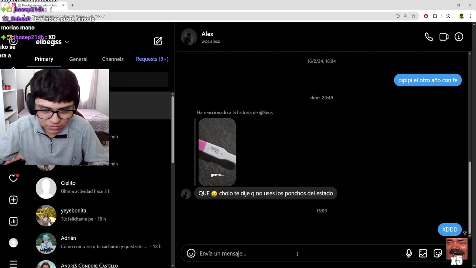
Task: Click yeyebonita's profile picture
Action: 46,215
